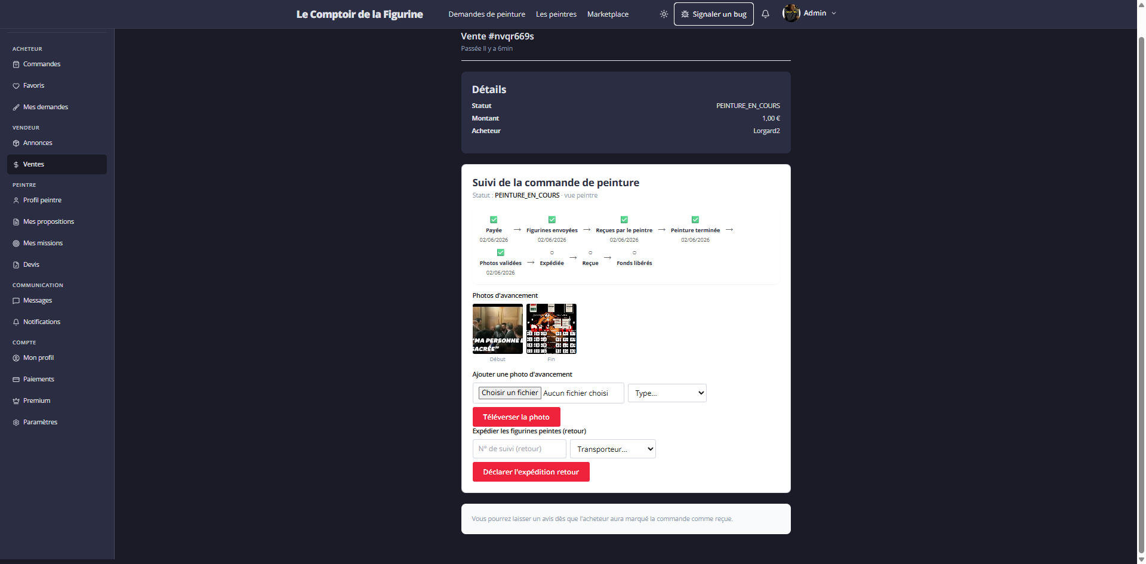This screenshot has height=564, width=1146.
Task: Click the Mon profil sidebar label
Action: (39, 358)
